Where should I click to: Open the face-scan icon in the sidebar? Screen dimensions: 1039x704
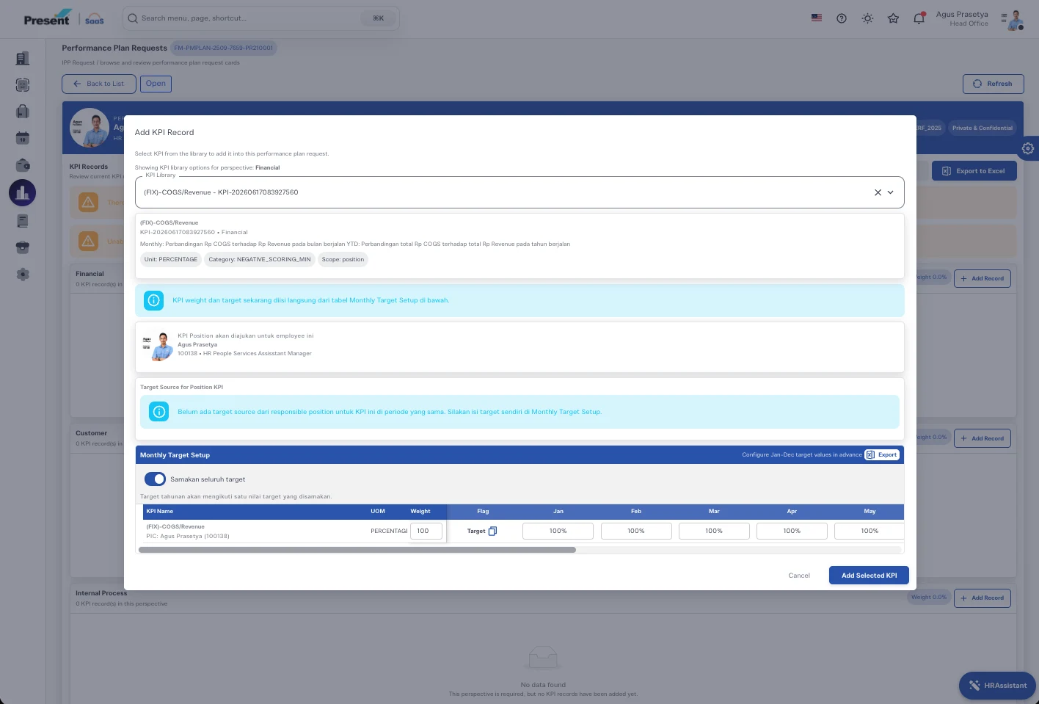point(23,85)
